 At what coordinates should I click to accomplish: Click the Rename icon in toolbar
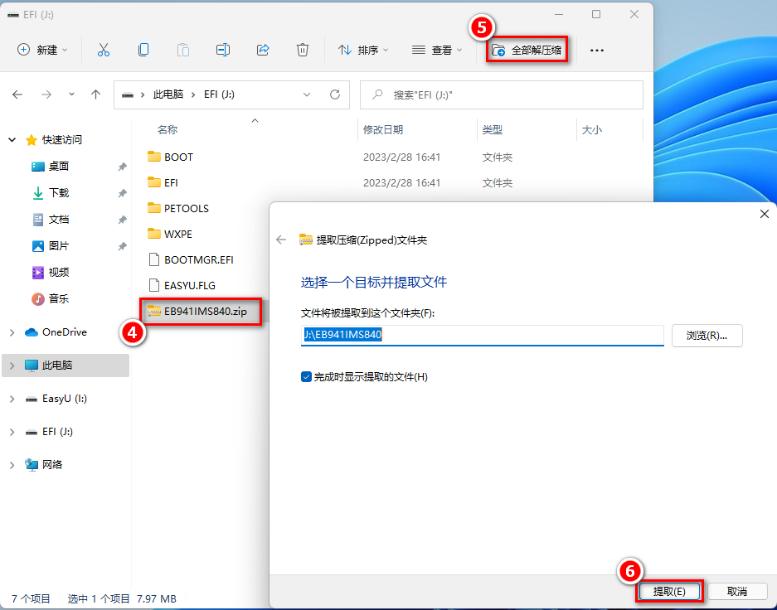[223, 50]
